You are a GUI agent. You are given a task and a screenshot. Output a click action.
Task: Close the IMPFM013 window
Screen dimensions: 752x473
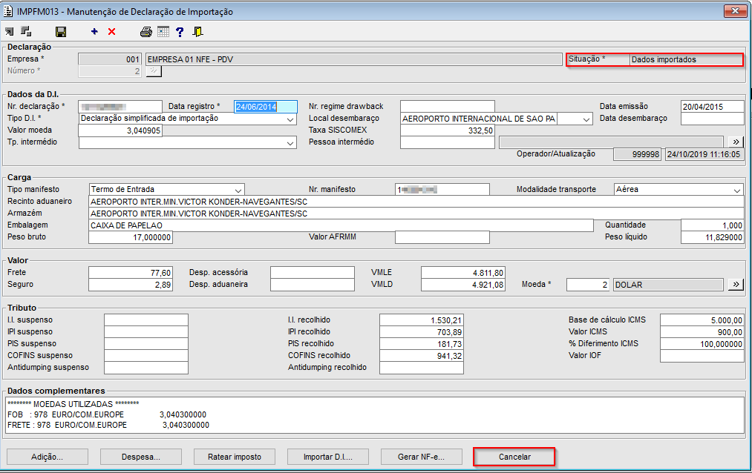735,10
